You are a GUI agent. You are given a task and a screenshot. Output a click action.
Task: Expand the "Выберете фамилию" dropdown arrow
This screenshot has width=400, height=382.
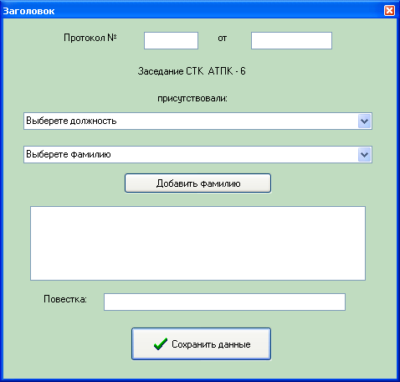coord(364,155)
